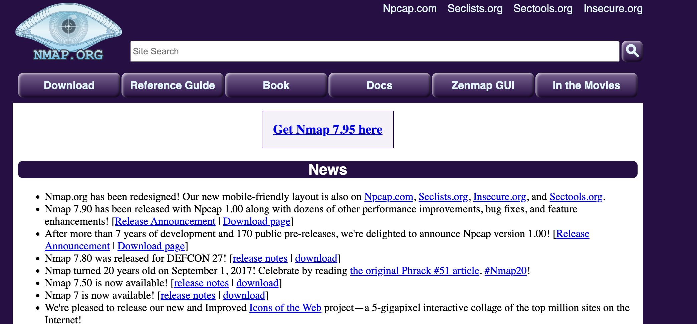Open the Zenmap GUI menu tab
The height and width of the screenshot is (324, 697).
(483, 85)
